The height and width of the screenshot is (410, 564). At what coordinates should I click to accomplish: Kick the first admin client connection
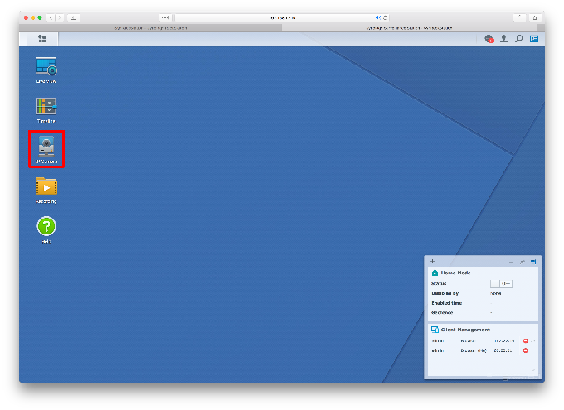[525, 340]
